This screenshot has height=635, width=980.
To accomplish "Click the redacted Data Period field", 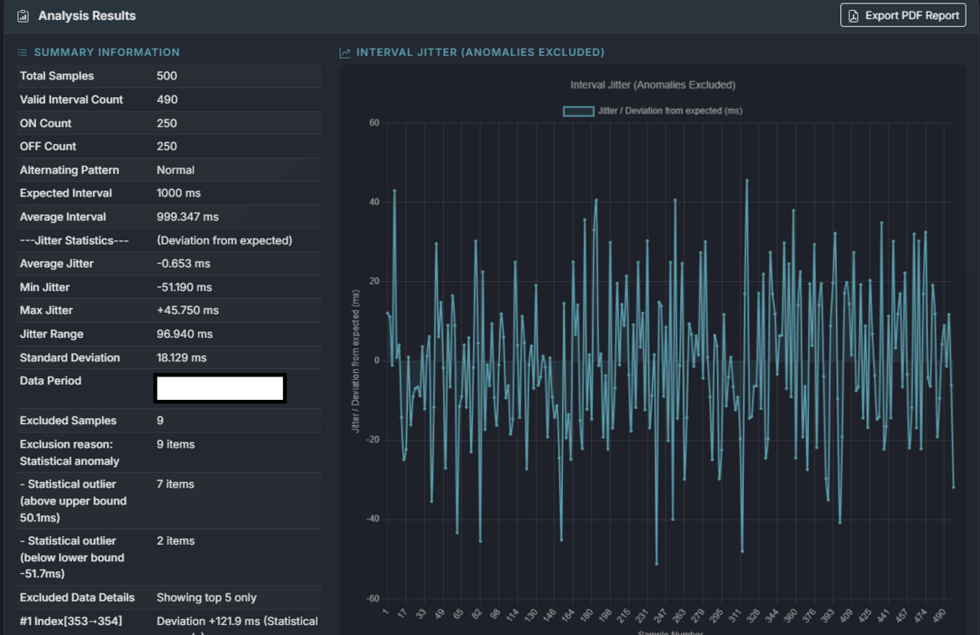I will click(x=219, y=389).
